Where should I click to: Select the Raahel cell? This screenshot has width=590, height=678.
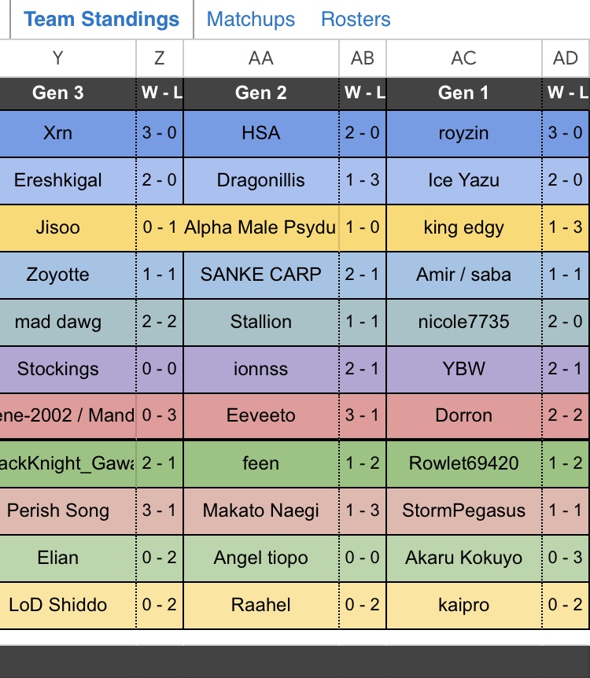[x=260, y=605]
